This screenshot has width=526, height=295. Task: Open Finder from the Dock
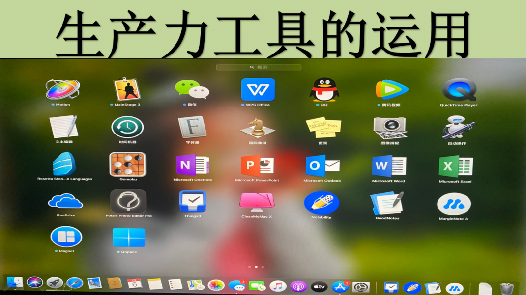(x=15, y=282)
